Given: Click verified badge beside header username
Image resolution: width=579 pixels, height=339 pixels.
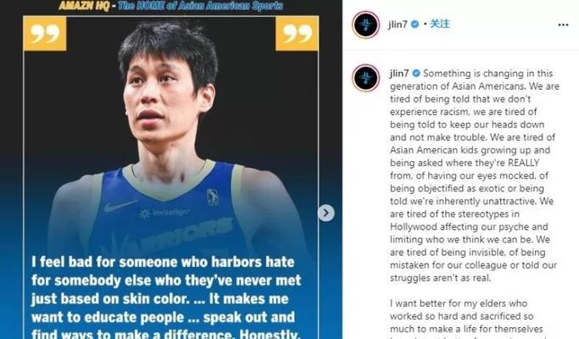Looking at the screenshot, I should 415,25.
